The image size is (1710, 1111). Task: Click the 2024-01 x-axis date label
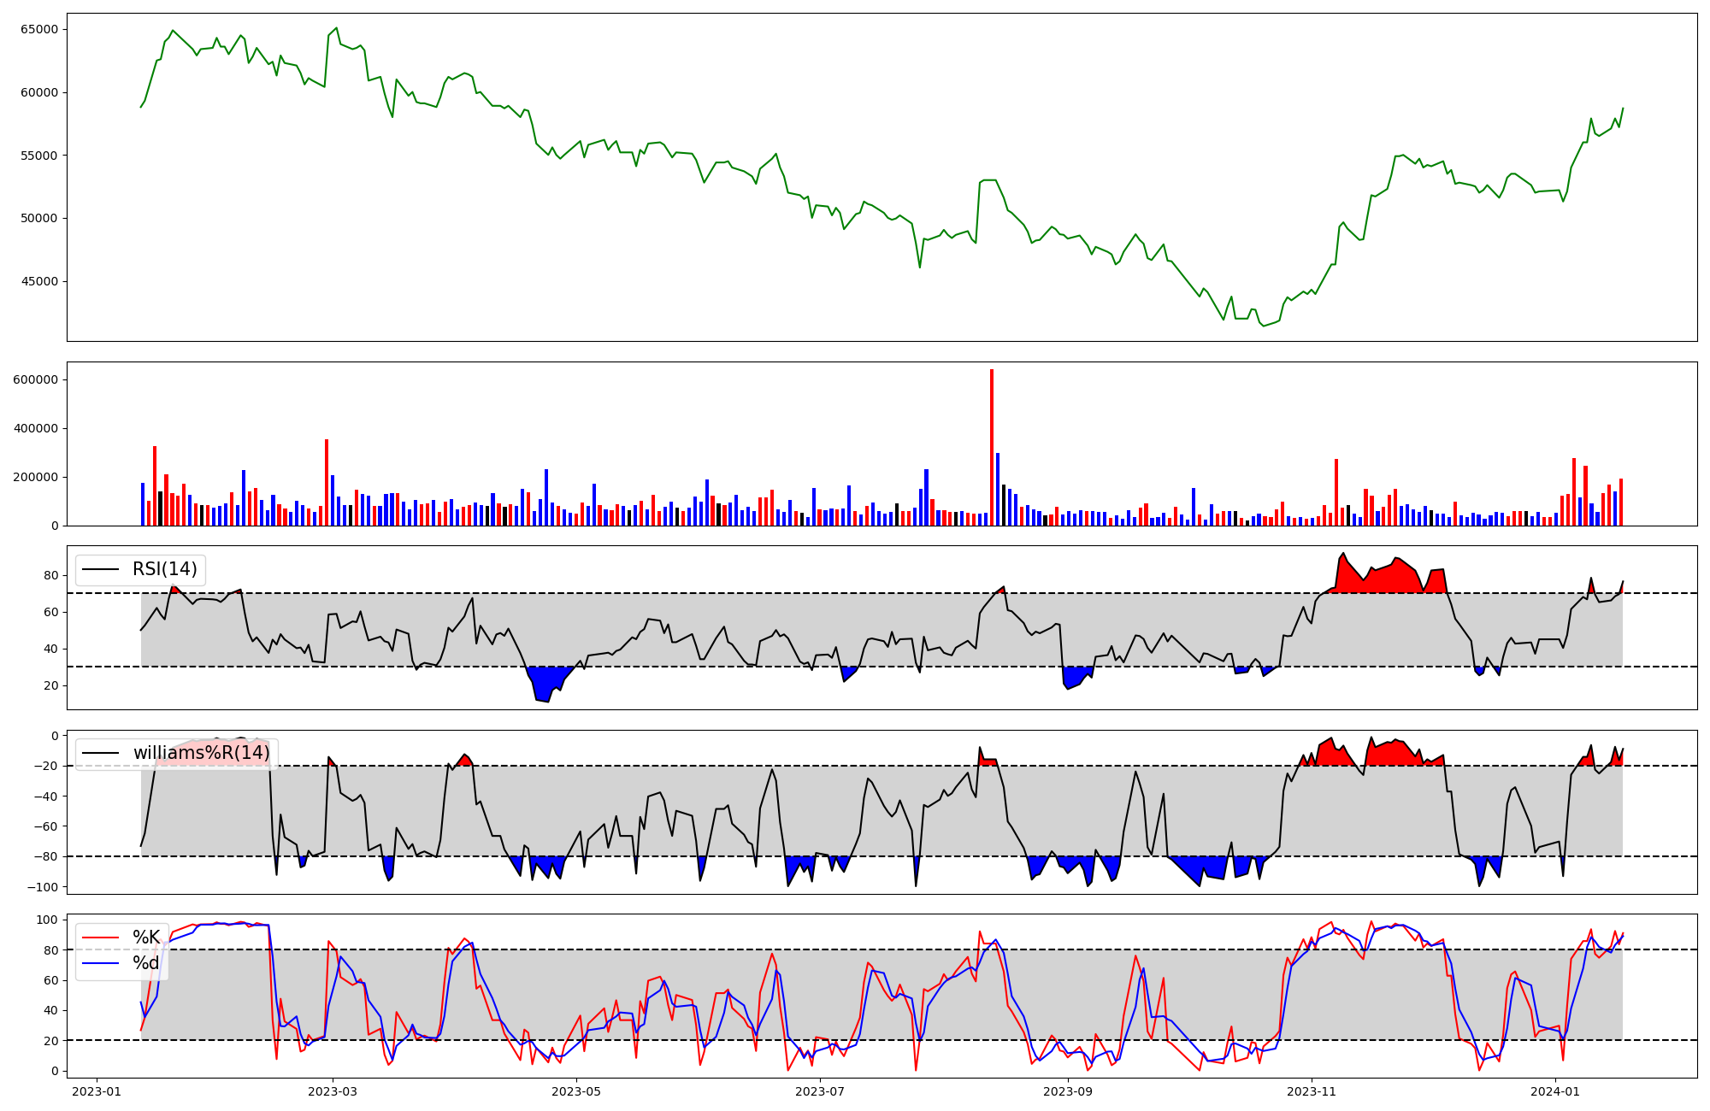tap(1555, 1091)
